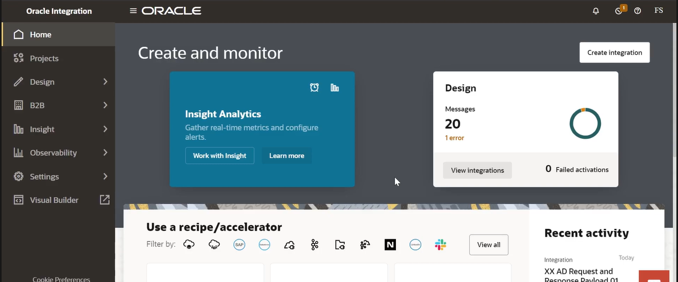
Task: Filter recipes by Kafka nodes icon
Action: [315, 245]
